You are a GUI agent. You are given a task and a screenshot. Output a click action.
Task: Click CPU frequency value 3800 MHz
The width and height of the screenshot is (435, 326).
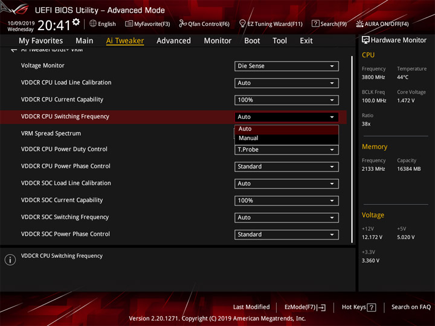click(x=373, y=77)
